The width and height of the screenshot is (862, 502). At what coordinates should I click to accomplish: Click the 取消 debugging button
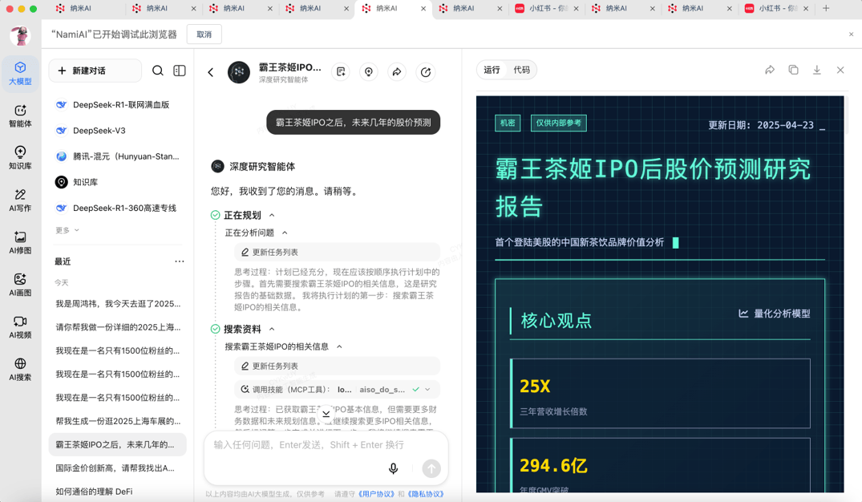tap(204, 34)
